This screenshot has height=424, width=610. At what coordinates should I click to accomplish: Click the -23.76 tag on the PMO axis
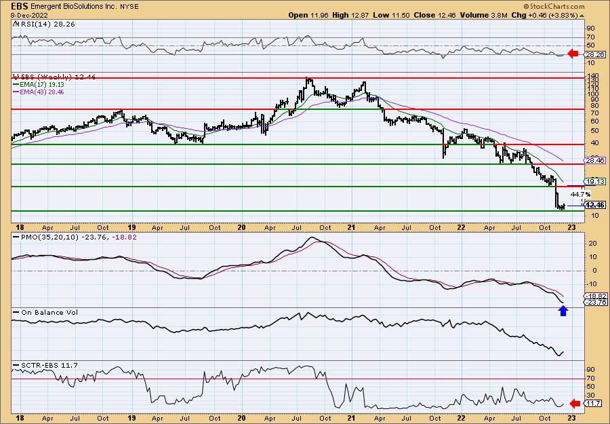coord(595,302)
